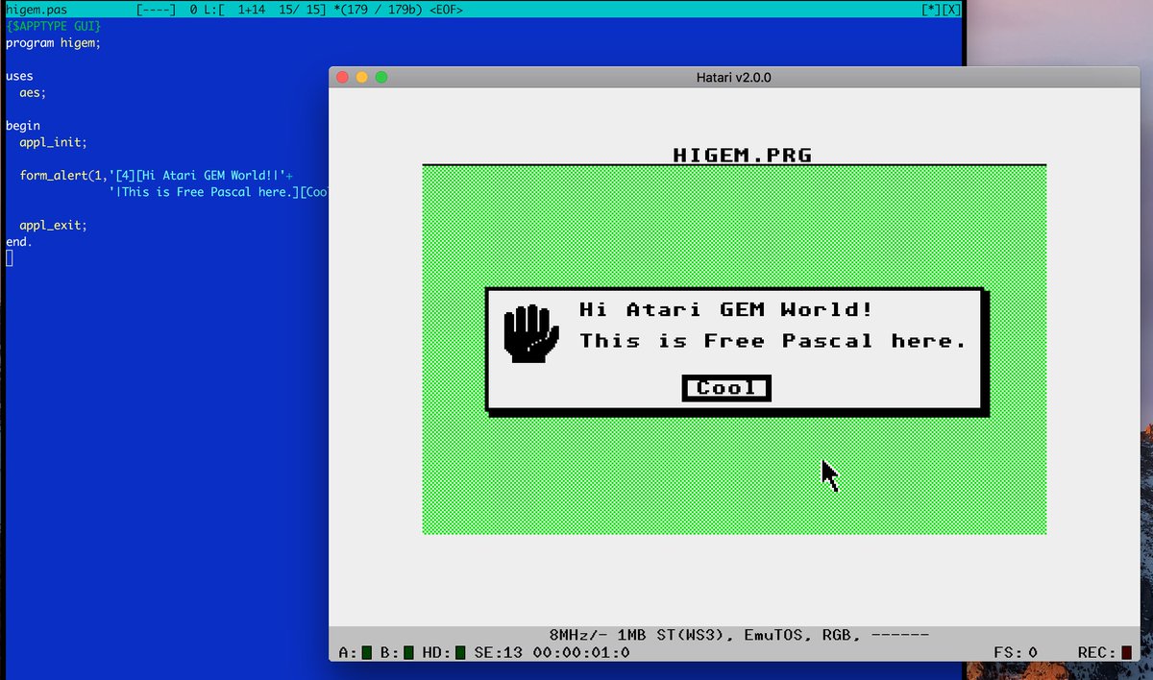Click HD: activity LED indicator
Screen dimensions: 1153x680
pos(460,653)
